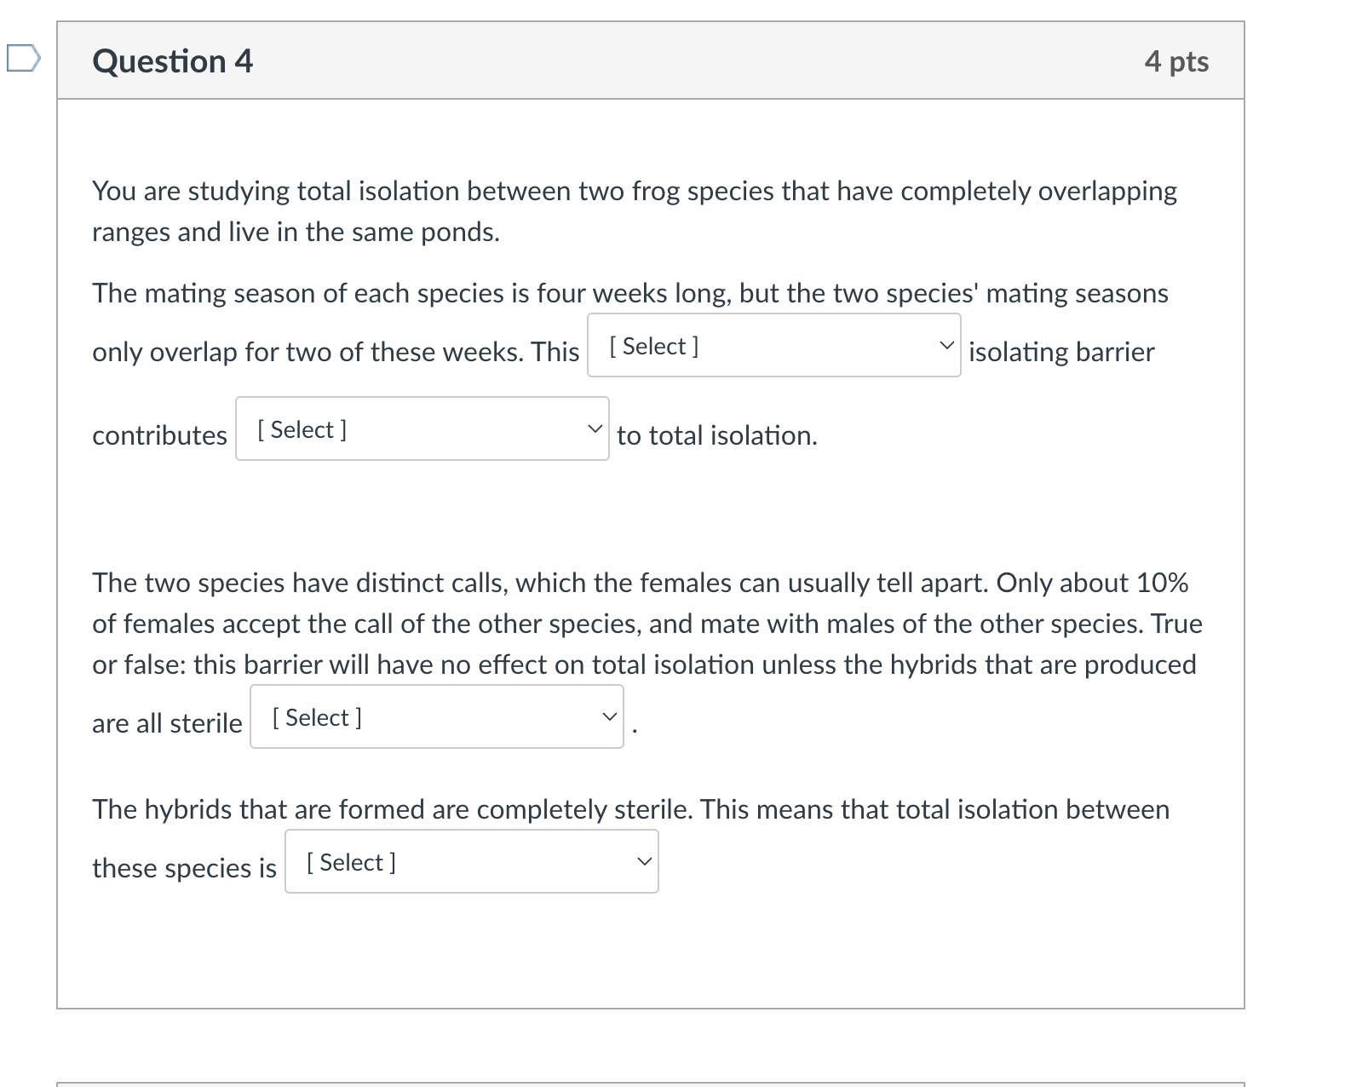Select the 4 pts label
This screenshot has width=1368, height=1087.
(x=1178, y=61)
